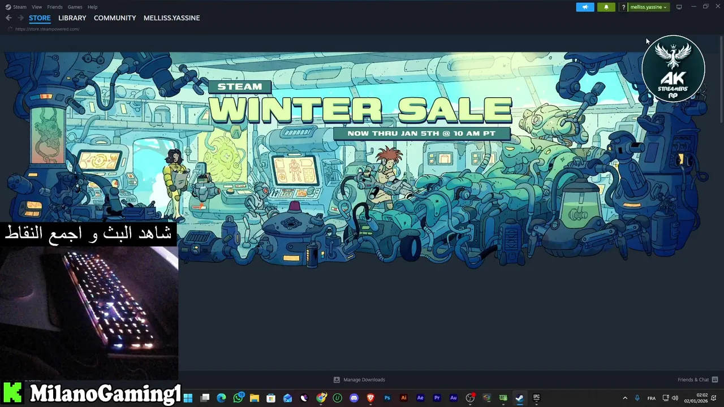Open the View menu
Image resolution: width=724 pixels, height=407 pixels.
coord(37,7)
